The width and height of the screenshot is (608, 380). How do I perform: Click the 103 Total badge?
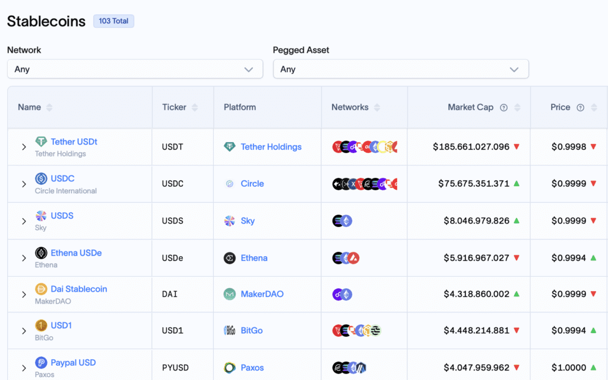pos(113,21)
